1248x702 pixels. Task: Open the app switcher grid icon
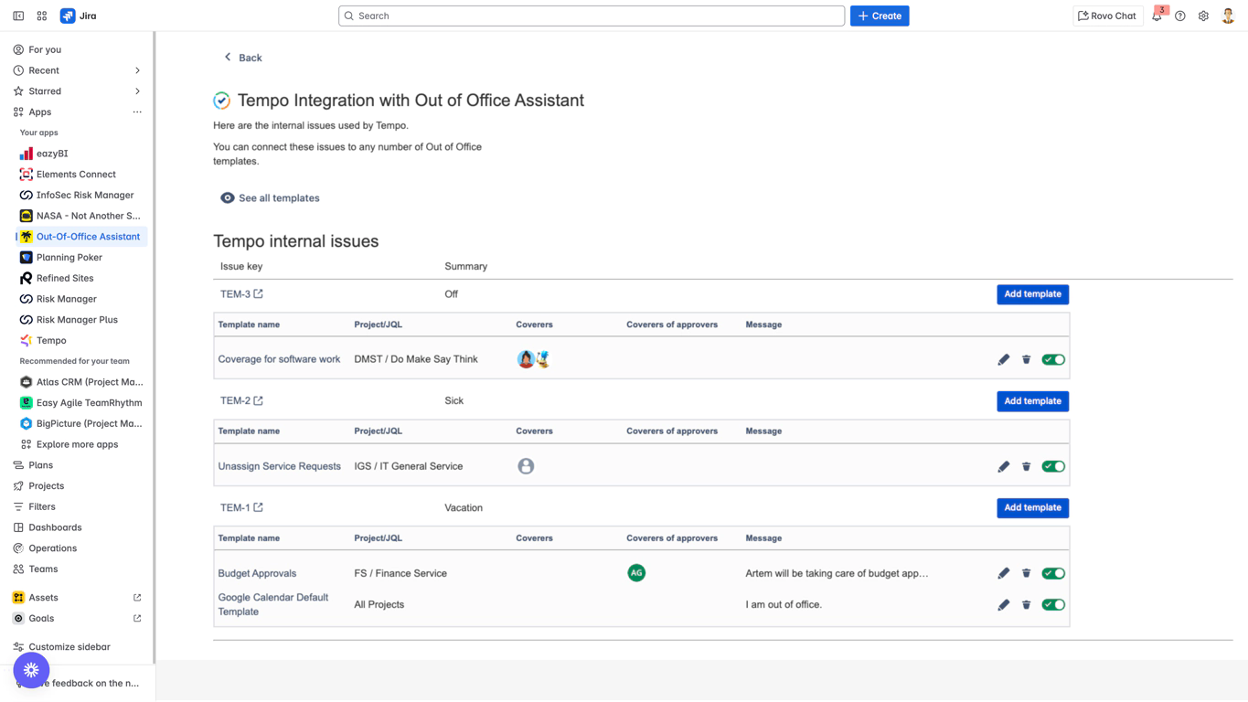pos(42,16)
